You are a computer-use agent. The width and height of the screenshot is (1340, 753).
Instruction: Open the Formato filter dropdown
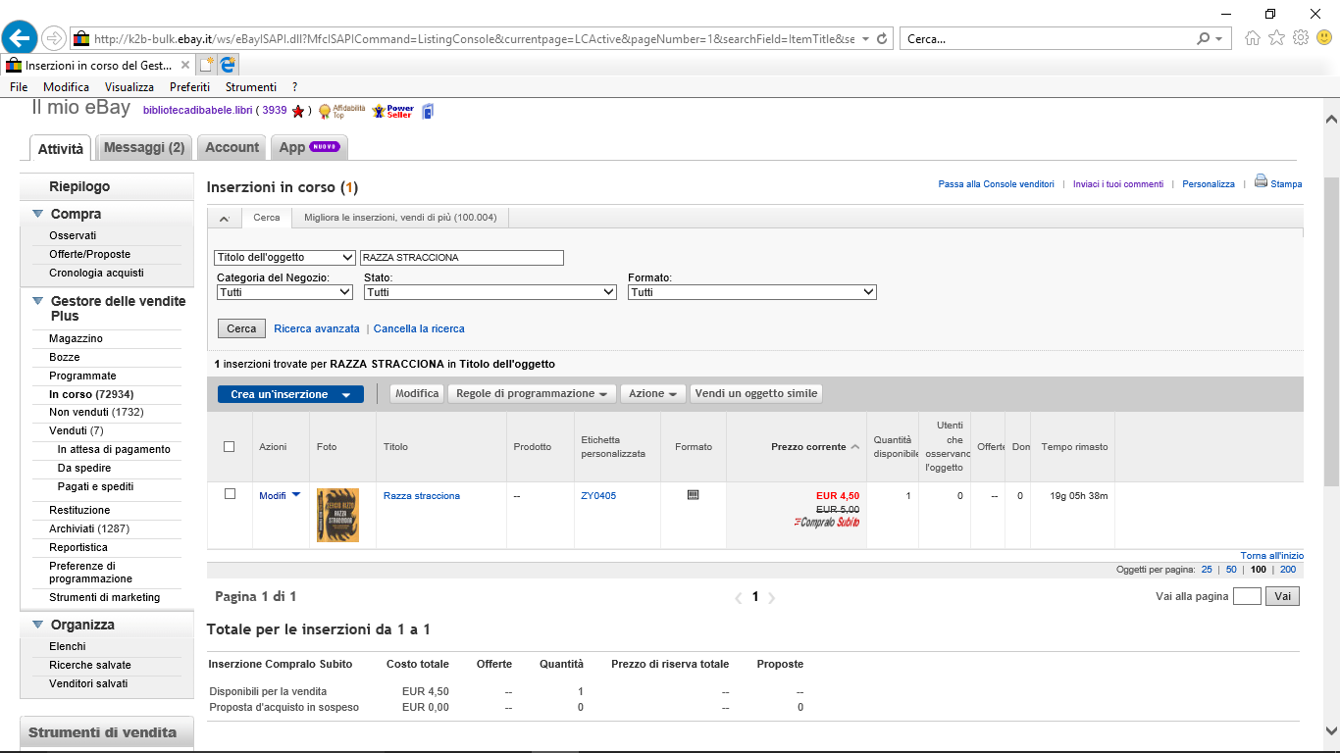(x=752, y=292)
